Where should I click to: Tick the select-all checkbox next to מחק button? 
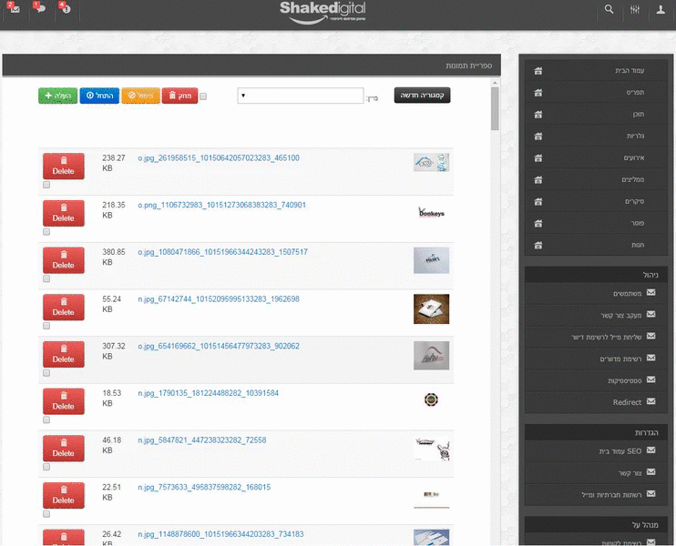coord(203,96)
